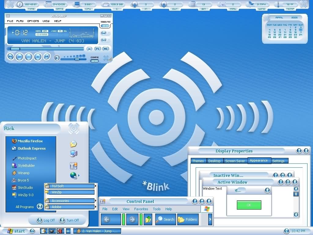Expand the Control Panel toolbar overflow chevron
313x235 pixels.
(210, 219)
